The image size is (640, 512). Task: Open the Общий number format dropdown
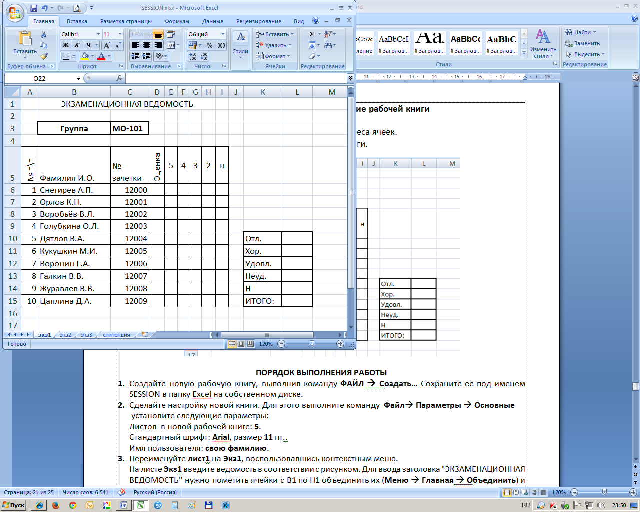pos(223,34)
